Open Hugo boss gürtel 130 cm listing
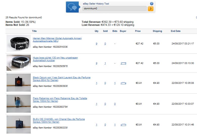 pos(55,59)
